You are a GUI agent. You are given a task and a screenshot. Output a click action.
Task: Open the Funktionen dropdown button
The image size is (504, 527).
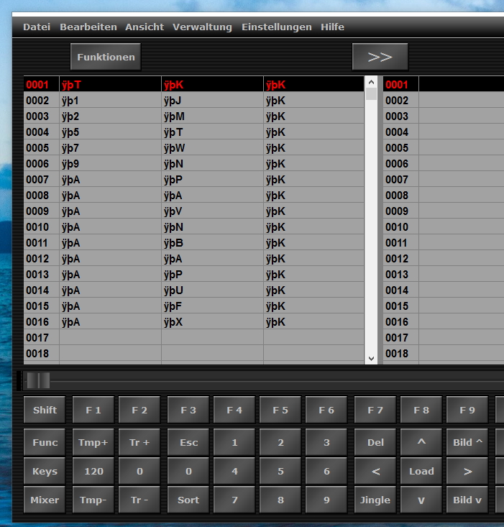pos(106,57)
